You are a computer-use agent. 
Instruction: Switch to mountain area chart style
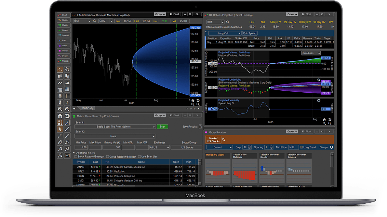67,83
